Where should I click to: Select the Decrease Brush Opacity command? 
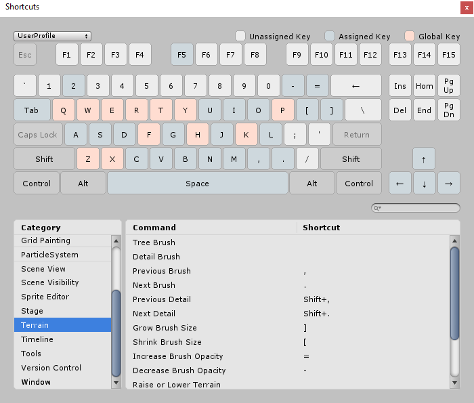coord(288,370)
